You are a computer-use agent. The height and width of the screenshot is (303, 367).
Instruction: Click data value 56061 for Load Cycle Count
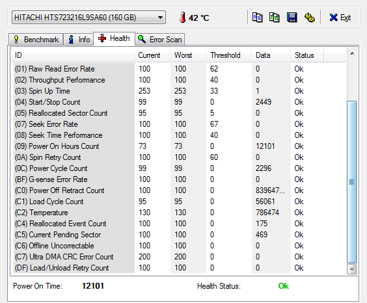coord(265,202)
